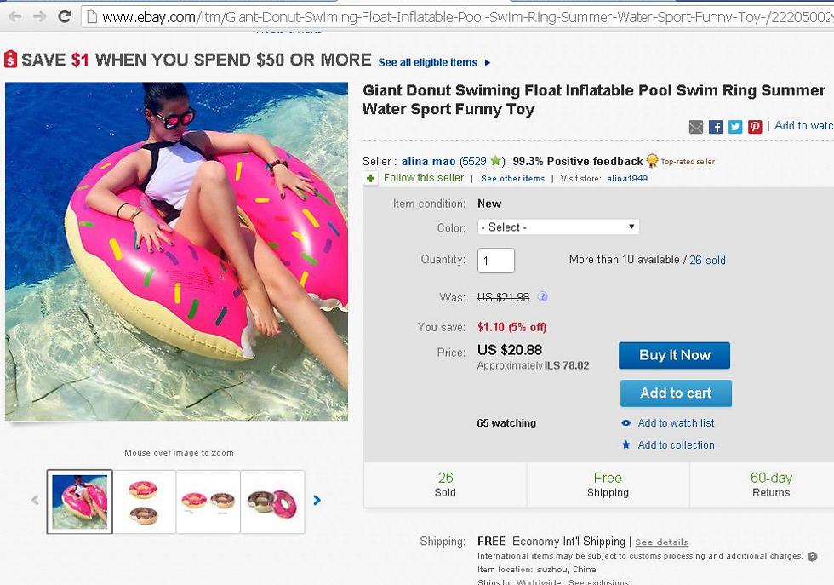
Task: Click the green plus Follow seller icon
Action: point(371,178)
